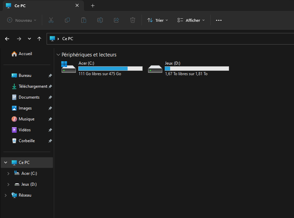This screenshot has width=294, height=218.
Task: Select the Jeux (D:) storage usage bar
Action: tap(197, 68)
